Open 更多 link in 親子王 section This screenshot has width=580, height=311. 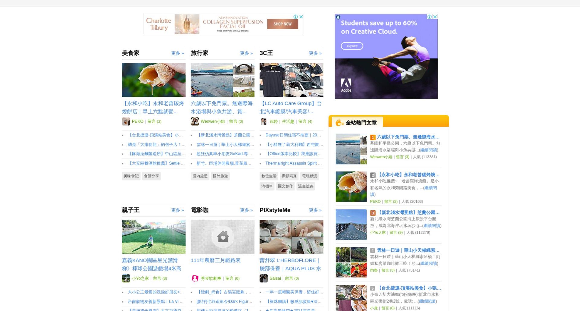pyautogui.click(x=178, y=210)
